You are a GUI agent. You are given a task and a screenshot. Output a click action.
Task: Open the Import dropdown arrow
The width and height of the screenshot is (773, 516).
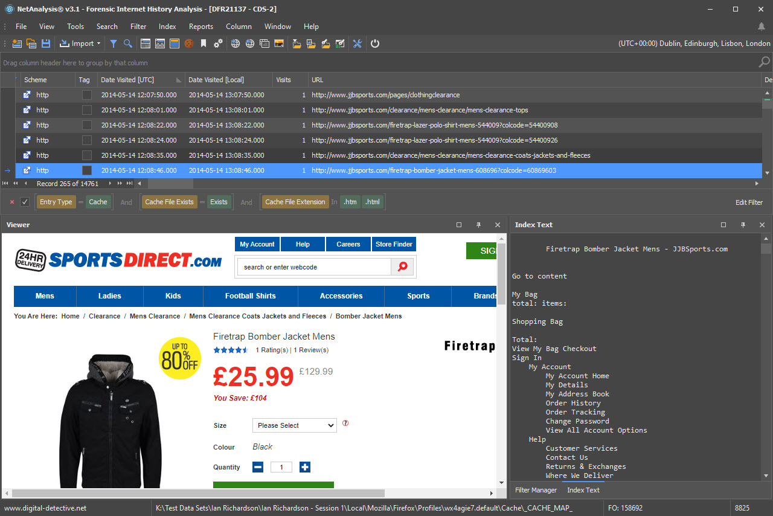pyautogui.click(x=98, y=44)
